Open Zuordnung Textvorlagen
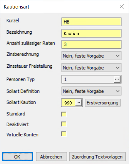The image size is (129, 164). click(x=97, y=157)
